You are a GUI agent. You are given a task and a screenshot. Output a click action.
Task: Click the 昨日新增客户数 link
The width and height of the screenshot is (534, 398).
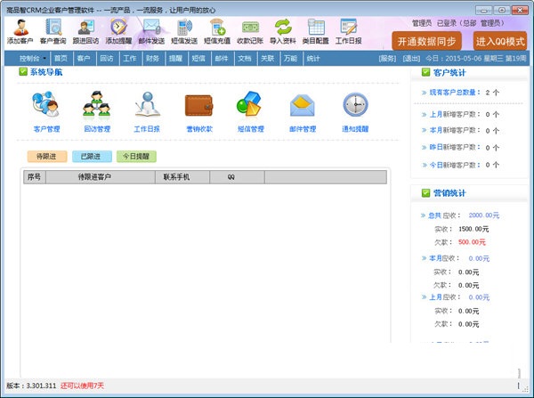coord(454,148)
